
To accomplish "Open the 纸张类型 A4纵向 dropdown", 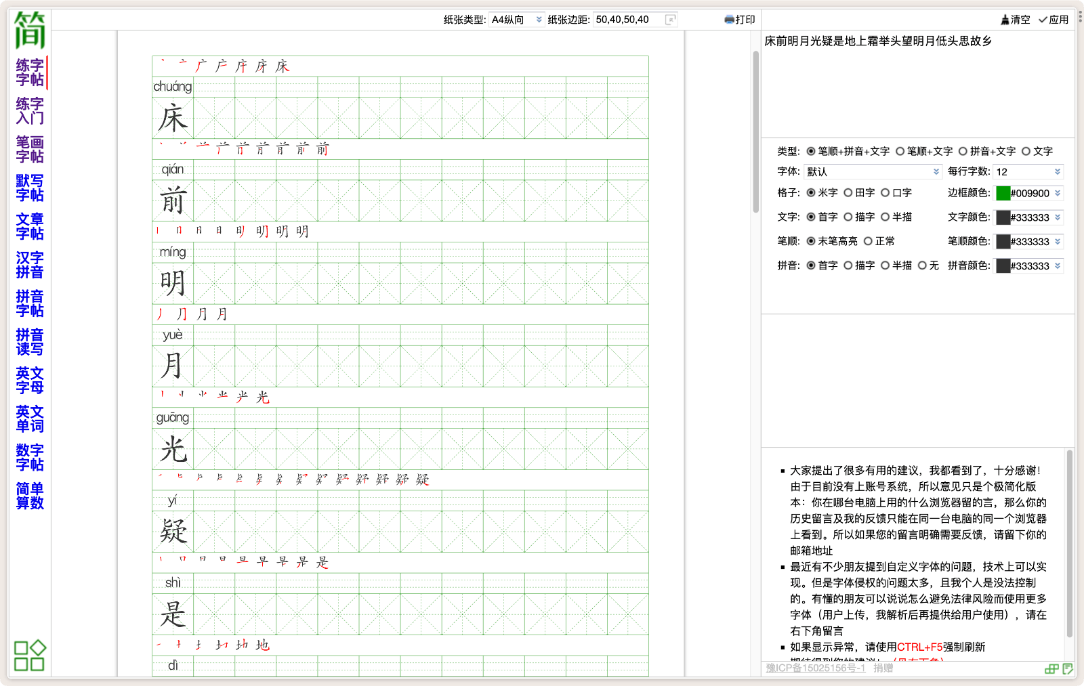I will pos(517,20).
